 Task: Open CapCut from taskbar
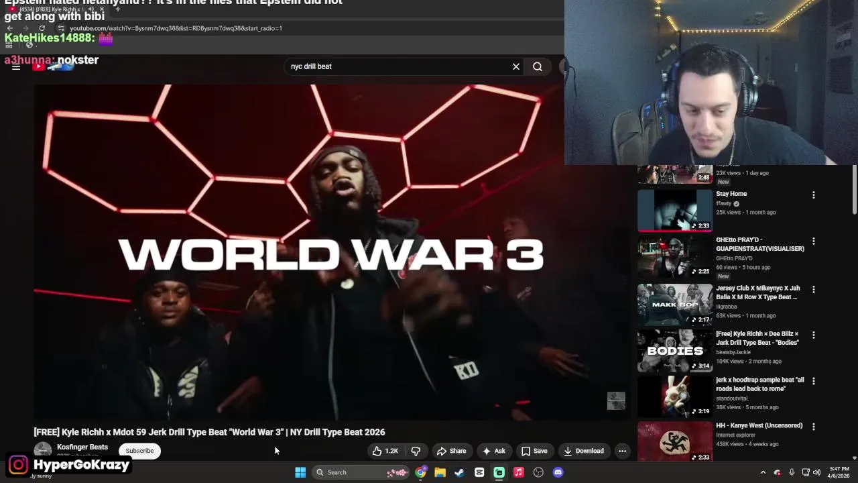[479, 472]
